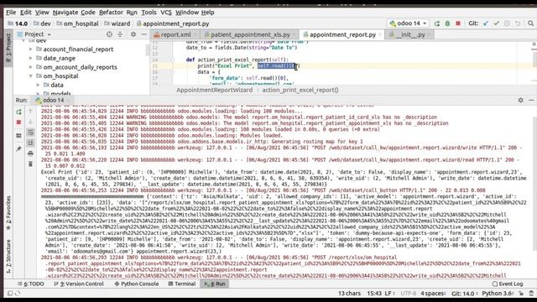Change indentation 4 spaces setting

[x=433, y=293]
